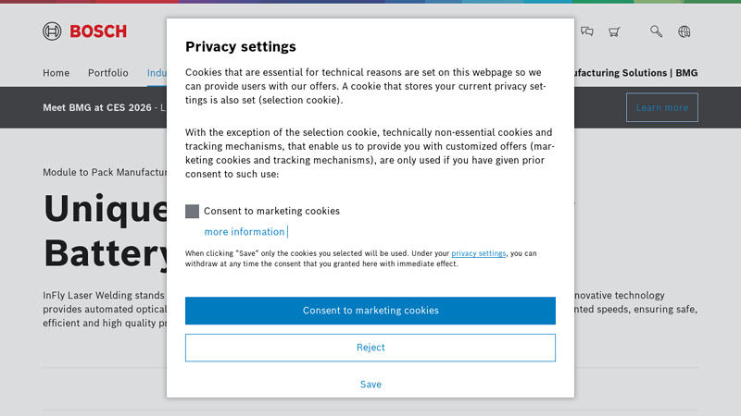
Task: Click the Privacy settings dialog heading
Action: click(x=241, y=46)
